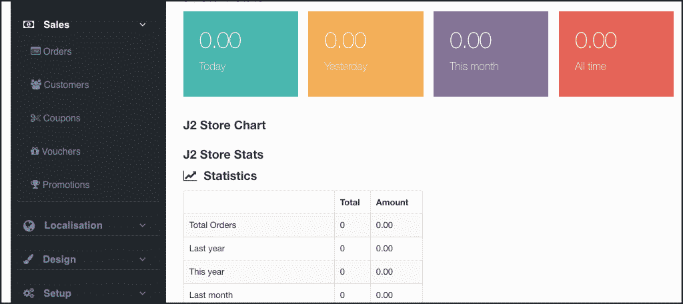Go to the Vouchers section
This screenshot has height=304, width=683.
(x=61, y=151)
